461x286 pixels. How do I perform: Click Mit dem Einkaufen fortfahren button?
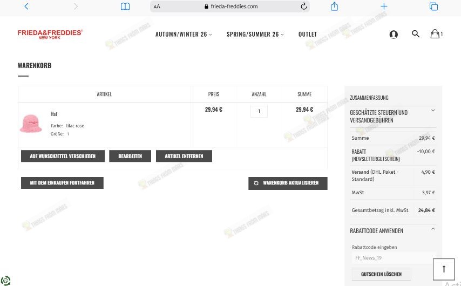click(x=62, y=183)
